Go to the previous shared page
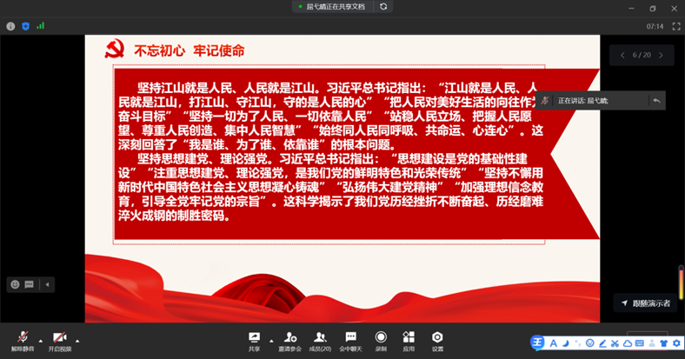This screenshot has width=685, height=359. [622, 55]
